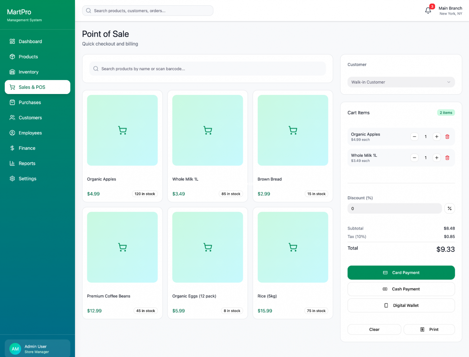The height and width of the screenshot is (357, 469).
Task: Remove Whole Milk 1L from cart
Action: (x=447, y=158)
